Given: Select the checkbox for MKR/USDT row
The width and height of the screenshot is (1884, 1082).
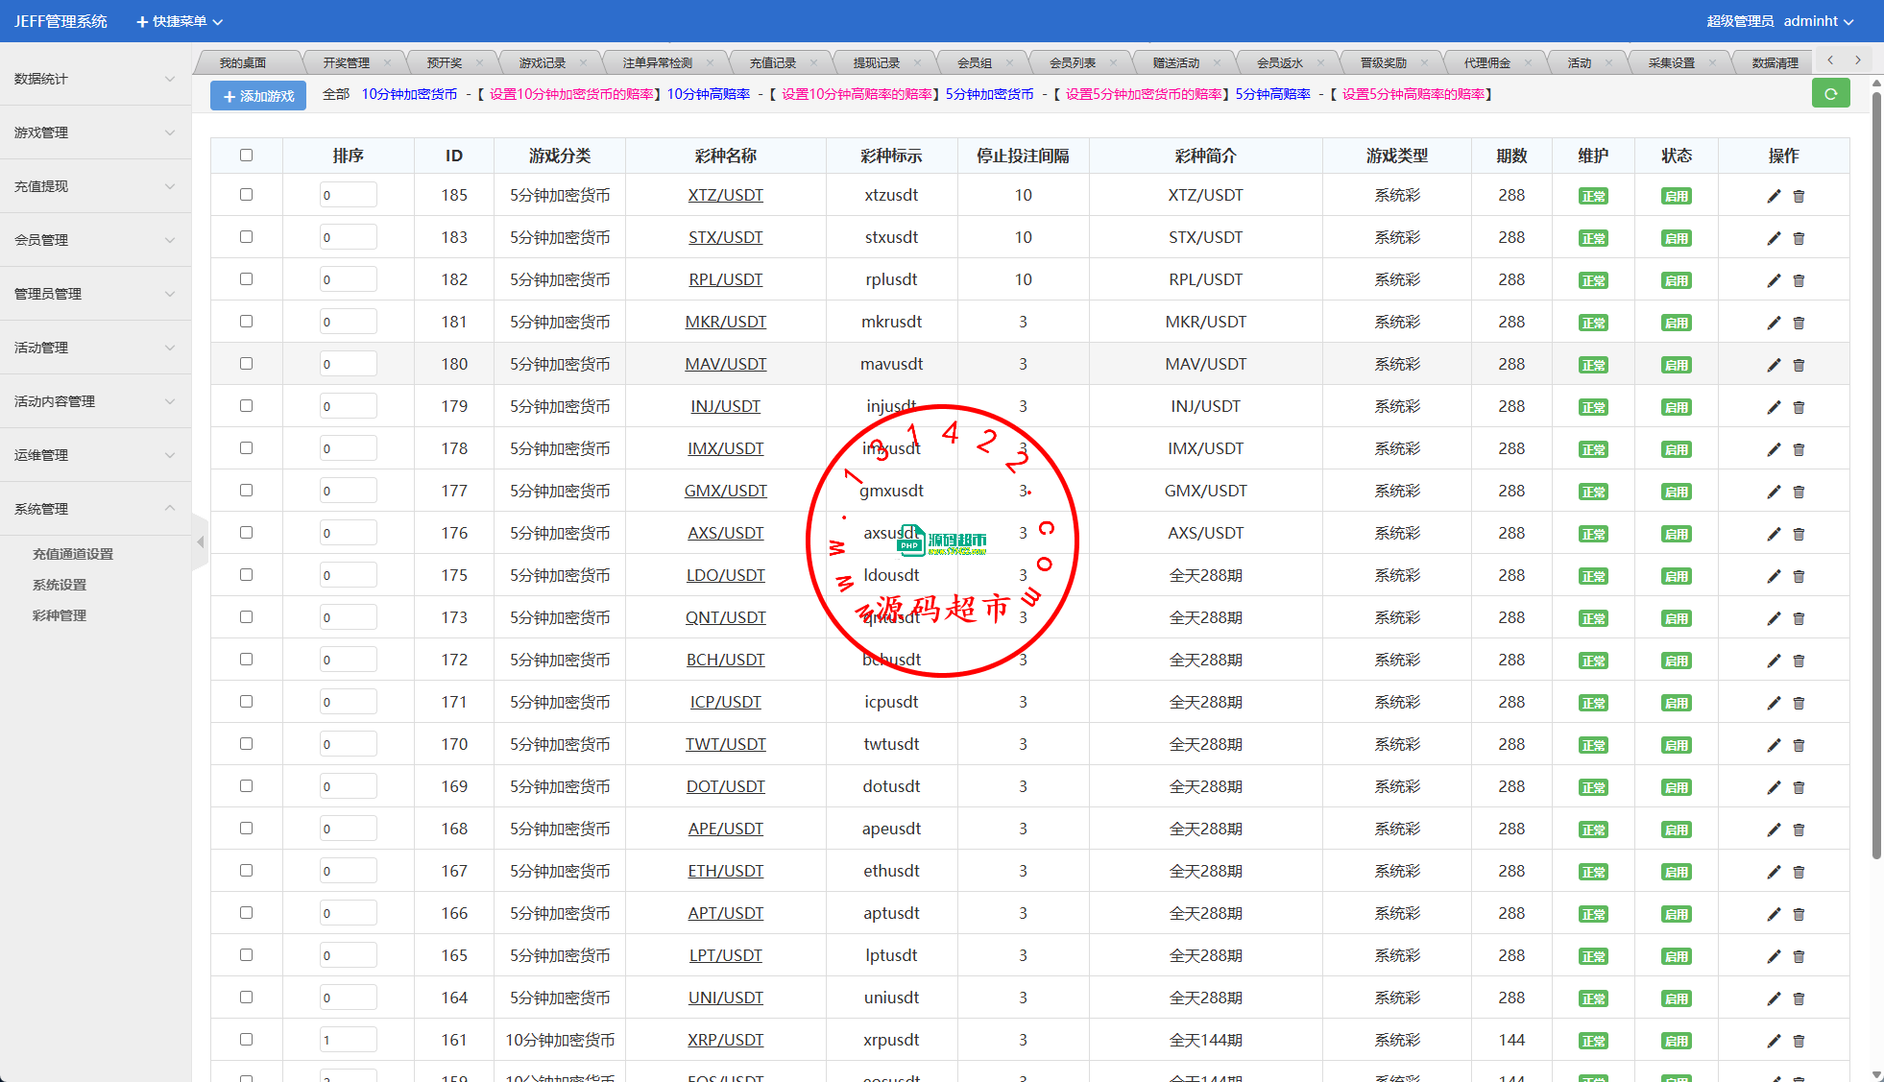Looking at the screenshot, I should 246,322.
